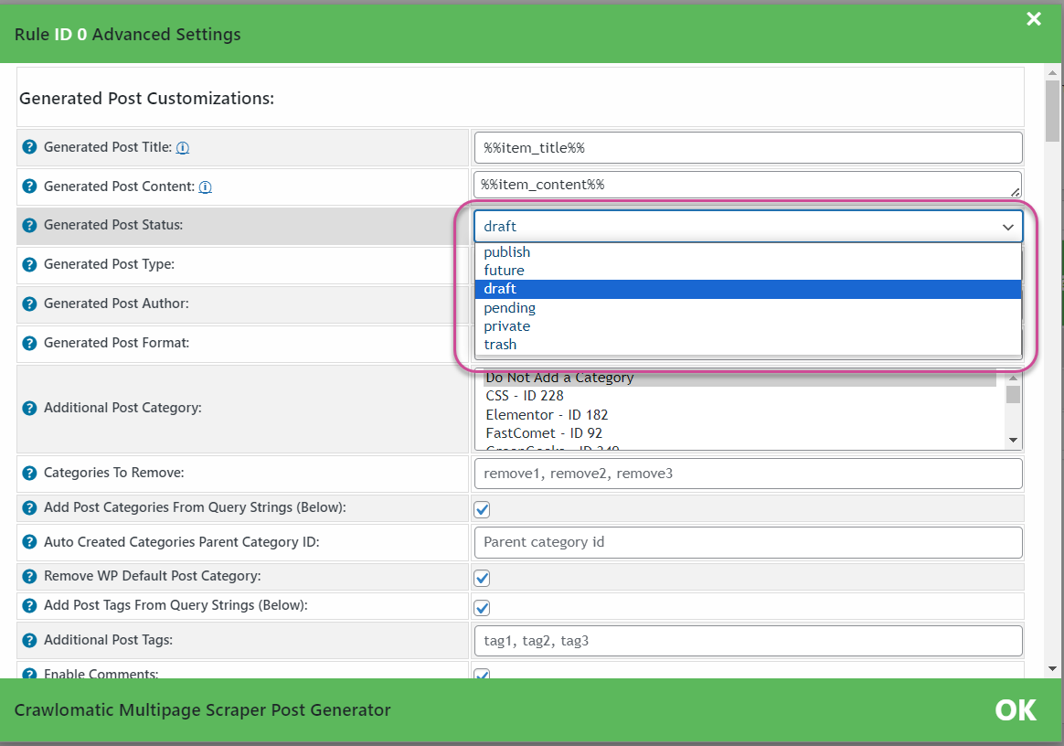1064x746 pixels.
Task: Click help icon for Add Post Tags From Query Strings
Action: [x=29, y=605]
